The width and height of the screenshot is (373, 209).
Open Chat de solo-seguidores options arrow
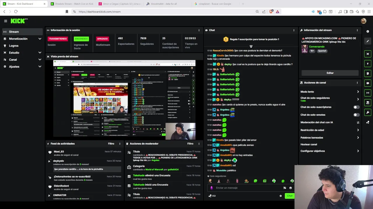pyautogui.click(x=358, y=99)
